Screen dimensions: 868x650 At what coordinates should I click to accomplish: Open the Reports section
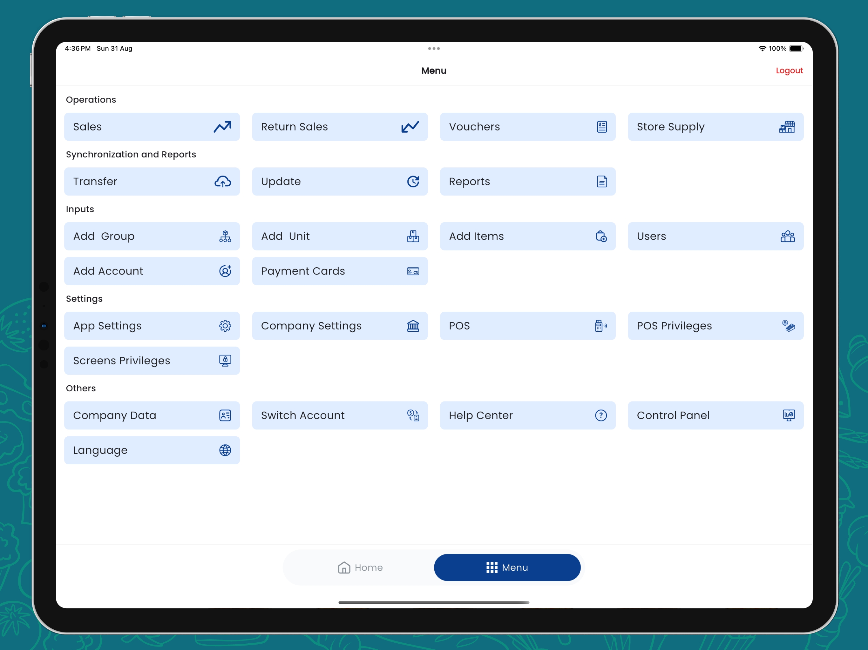coord(528,182)
